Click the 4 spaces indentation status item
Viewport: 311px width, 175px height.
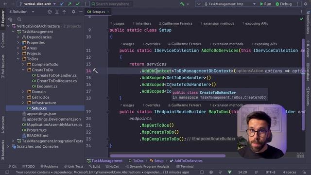click(290, 172)
